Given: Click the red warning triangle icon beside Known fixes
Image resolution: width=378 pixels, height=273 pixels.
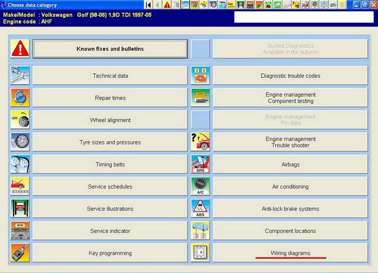Looking at the screenshot, I should (20, 49).
